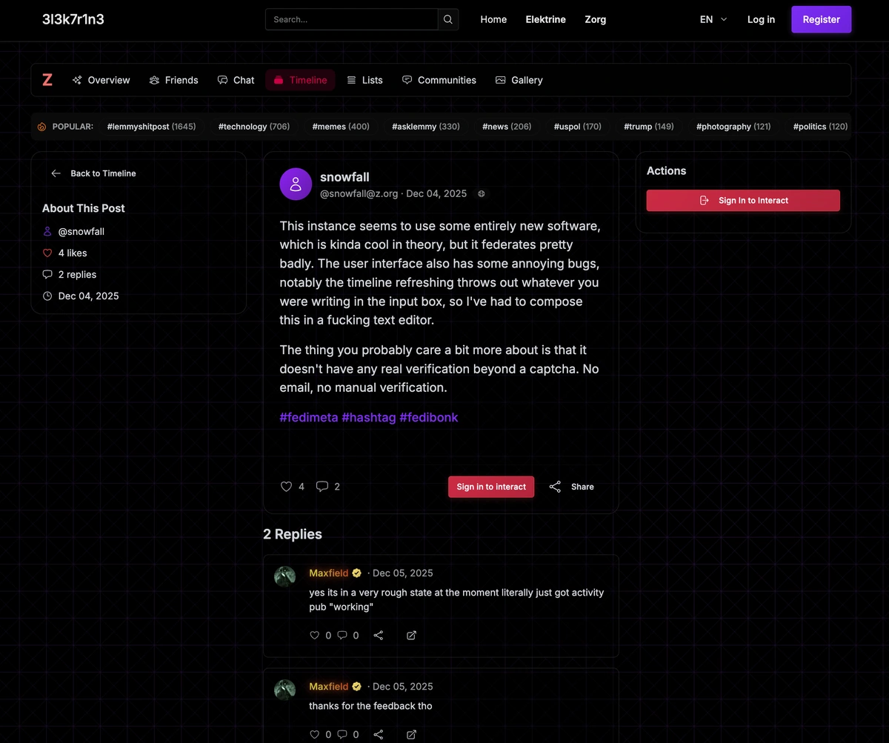This screenshot has height=743, width=889.
Task: Click Maxfield's verified checkmark badge
Action: (x=356, y=573)
